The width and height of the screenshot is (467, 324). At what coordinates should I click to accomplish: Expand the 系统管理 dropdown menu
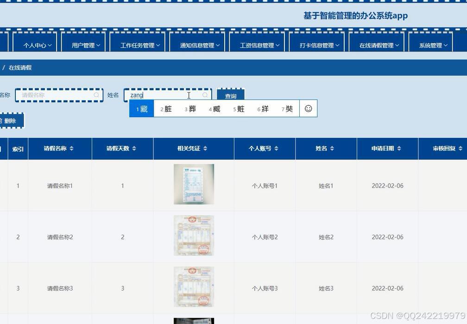[x=431, y=44]
